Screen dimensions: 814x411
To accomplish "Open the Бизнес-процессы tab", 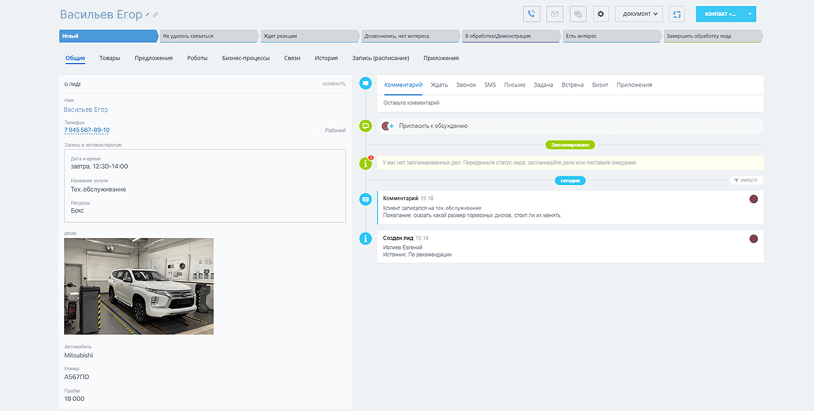I will click(246, 58).
